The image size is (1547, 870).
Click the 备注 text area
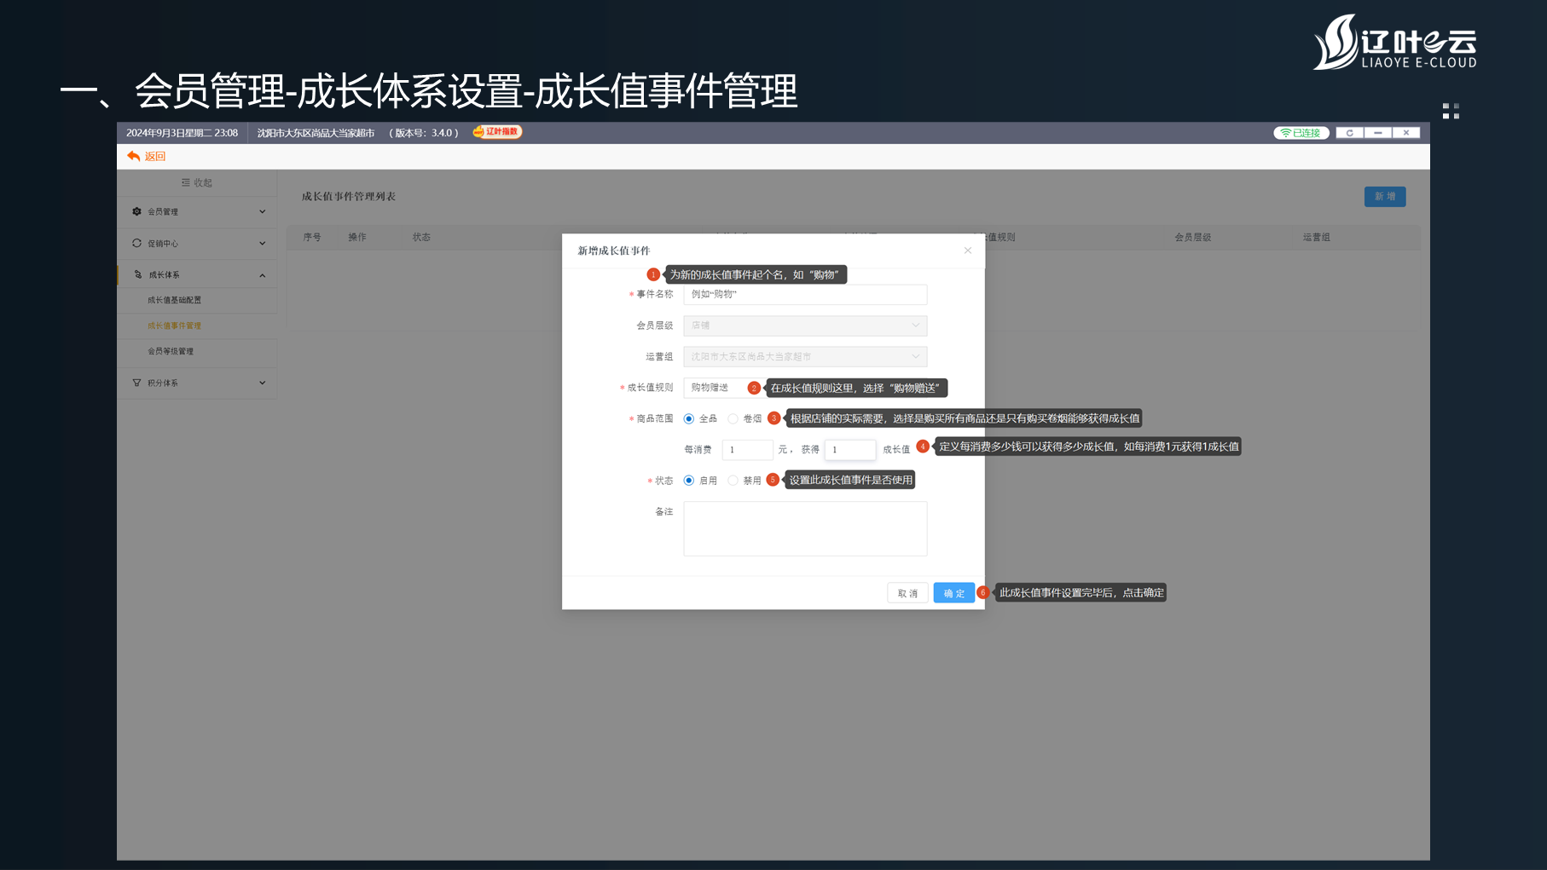click(x=805, y=528)
